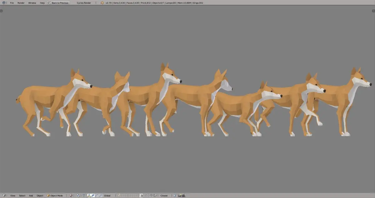Click the Dingo.002 active object name

[197, 2]
